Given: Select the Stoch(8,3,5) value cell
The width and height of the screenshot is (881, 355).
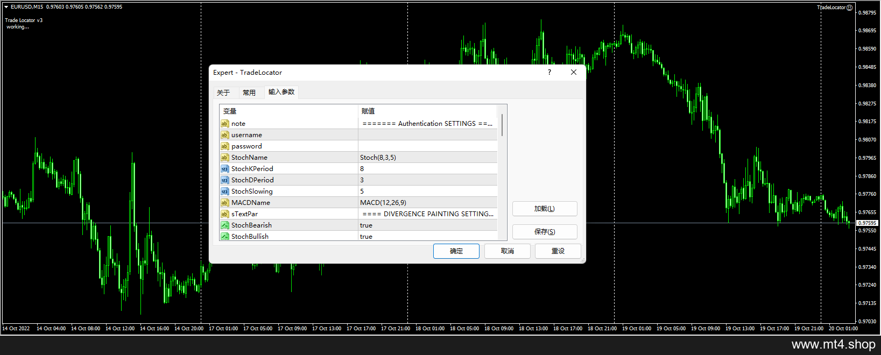Looking at the screenshot, I should tap(428, 158).
